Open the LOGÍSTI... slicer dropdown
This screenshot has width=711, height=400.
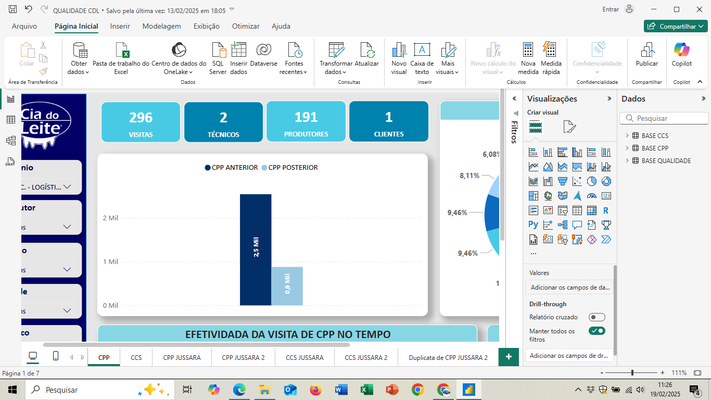(67, 186)
